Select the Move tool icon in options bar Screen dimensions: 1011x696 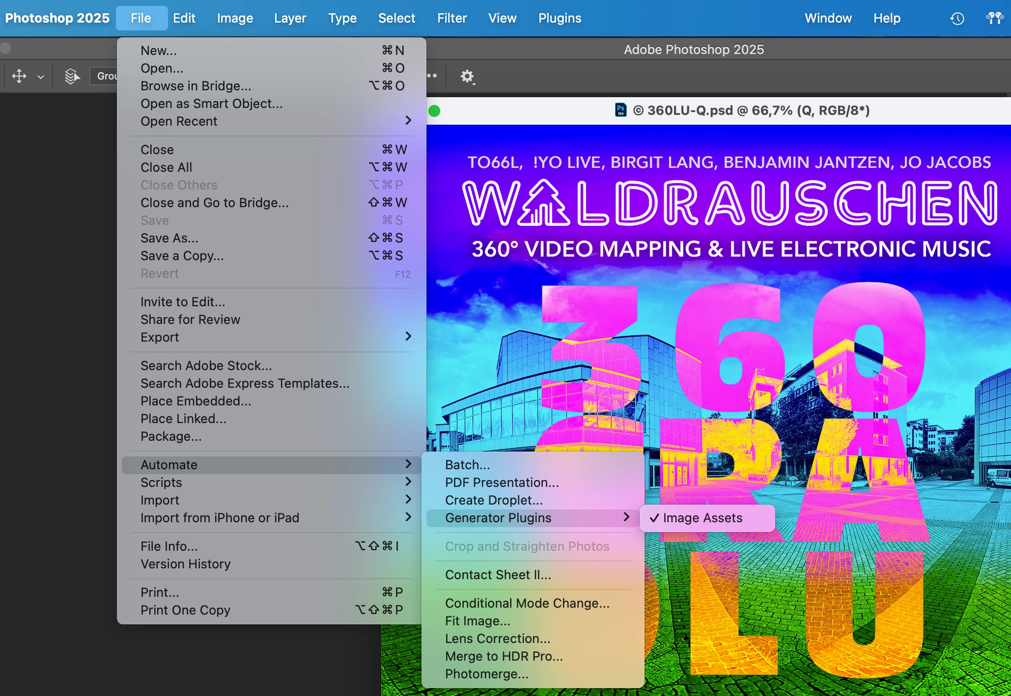19,76
